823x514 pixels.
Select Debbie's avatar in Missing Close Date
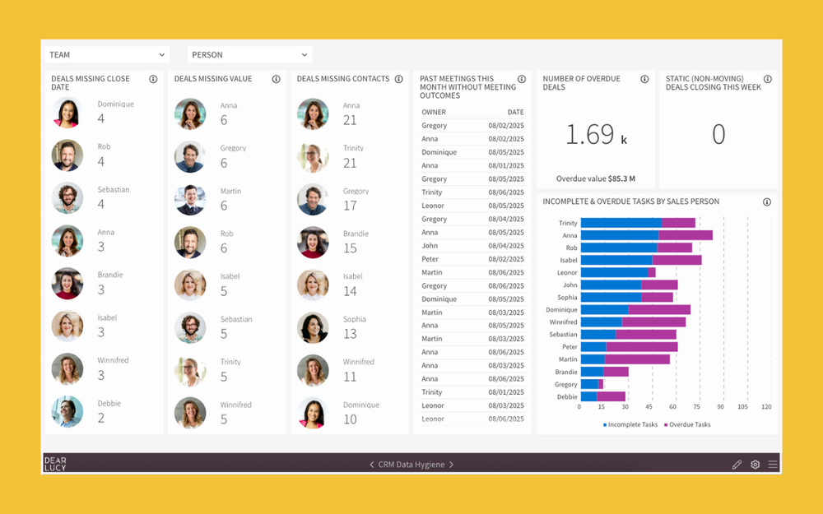coord(67,412)
